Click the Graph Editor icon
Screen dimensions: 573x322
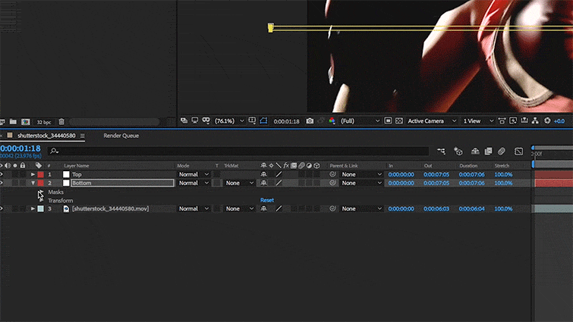click(x=519, y=152)
